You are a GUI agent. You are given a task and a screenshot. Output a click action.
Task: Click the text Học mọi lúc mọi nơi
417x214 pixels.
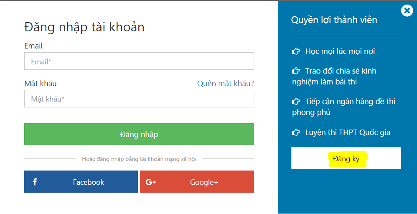point(340,51)
